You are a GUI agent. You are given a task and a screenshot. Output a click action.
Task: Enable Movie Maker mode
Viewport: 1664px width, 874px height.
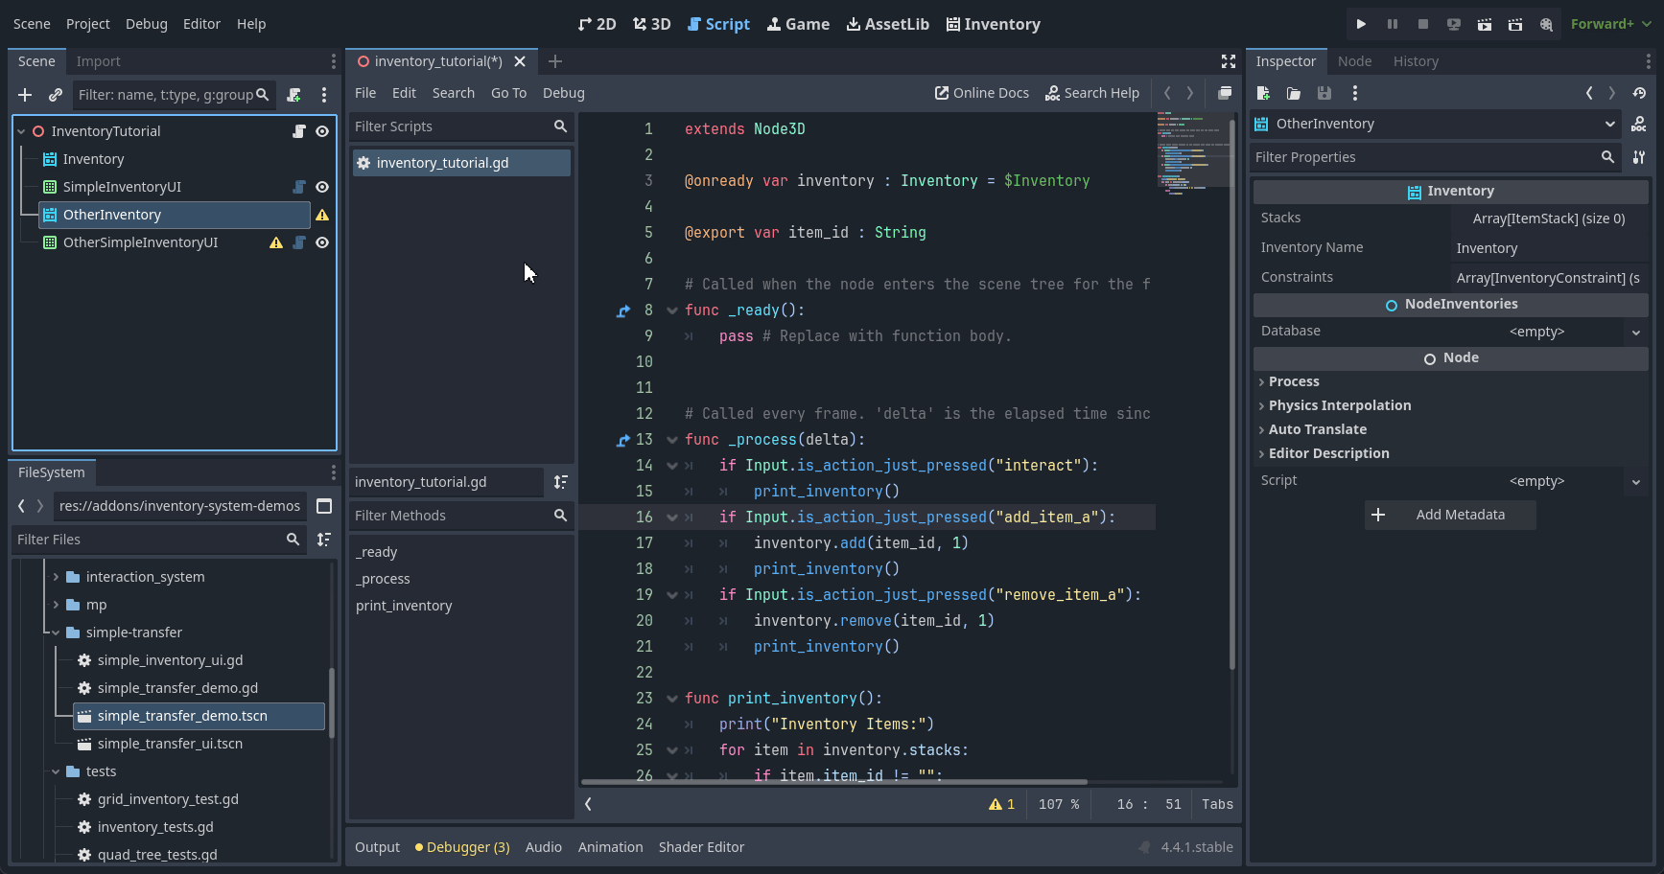tap(1546, 24)
